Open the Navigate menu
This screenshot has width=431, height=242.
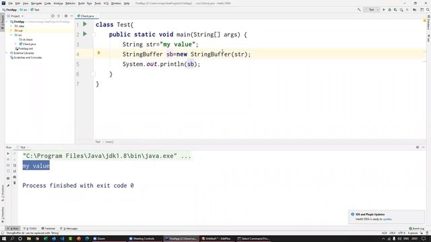pyautogui.click(x=36, y=3)
